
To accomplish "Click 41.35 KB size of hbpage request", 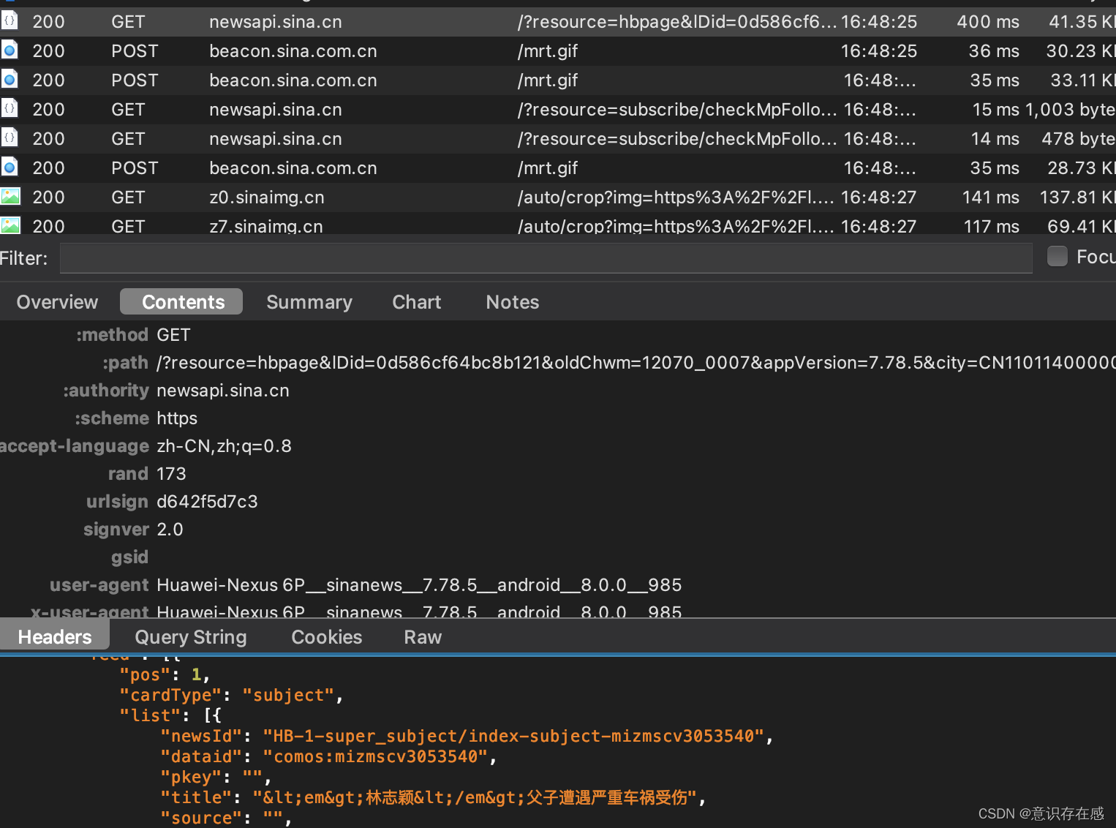I will pyautogui.click(x=1082, y=22).
